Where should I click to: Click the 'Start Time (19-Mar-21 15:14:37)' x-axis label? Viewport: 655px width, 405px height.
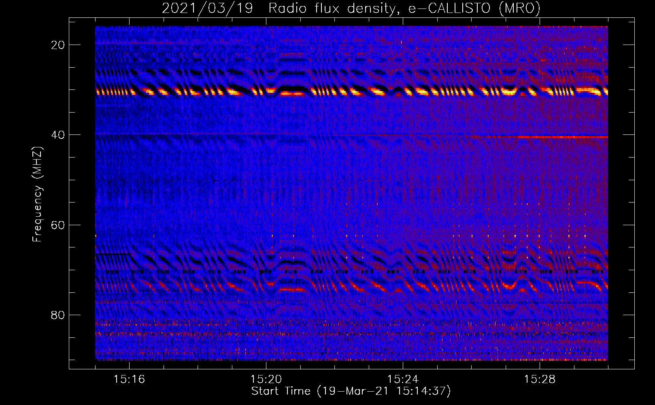point(351,391)
